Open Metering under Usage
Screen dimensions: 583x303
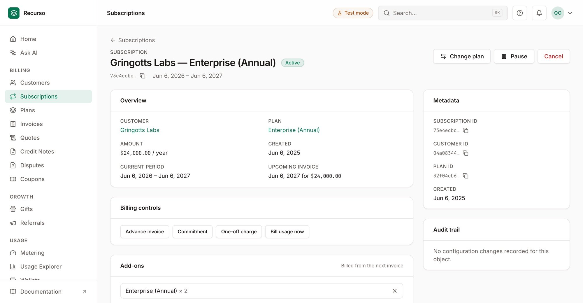click(x=48, y=253)
